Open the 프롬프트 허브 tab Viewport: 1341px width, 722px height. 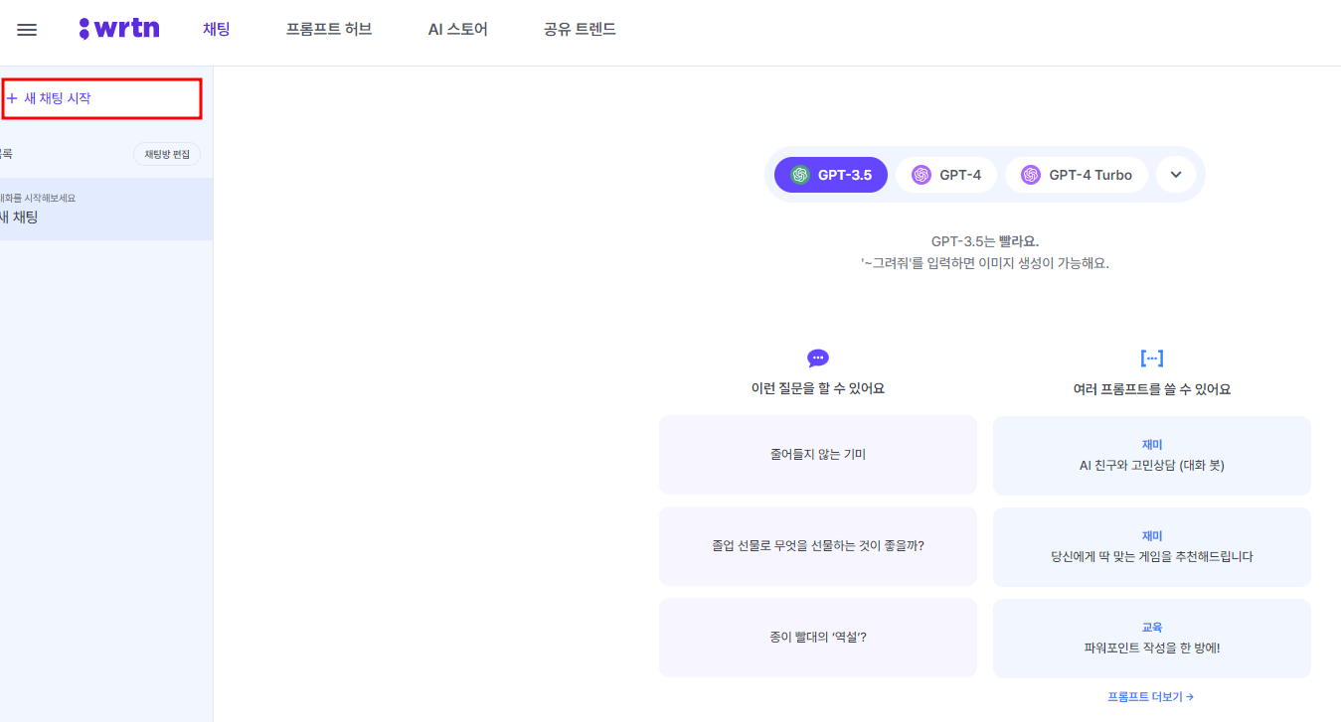[x=329, y=30]
